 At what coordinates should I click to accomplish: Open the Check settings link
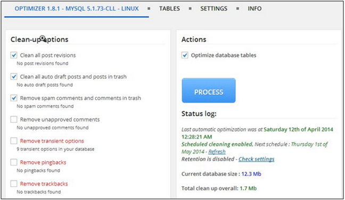256,159
